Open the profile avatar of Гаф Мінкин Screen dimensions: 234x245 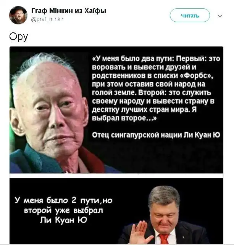(x=18, y=15)
